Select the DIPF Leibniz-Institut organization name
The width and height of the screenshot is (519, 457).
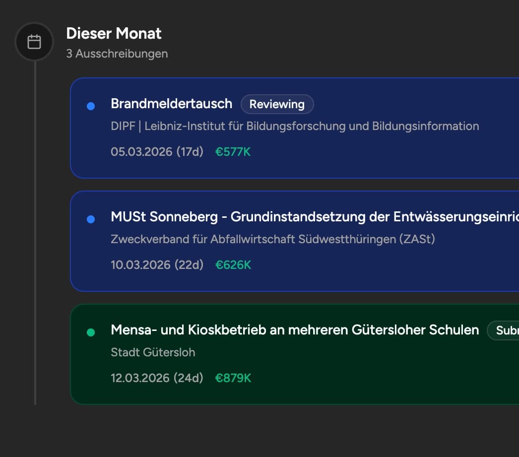[x=295, y=126]
